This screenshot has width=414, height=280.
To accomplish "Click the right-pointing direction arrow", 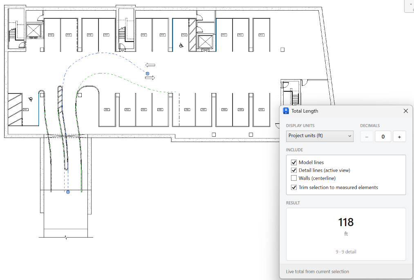I will (150, 78).
